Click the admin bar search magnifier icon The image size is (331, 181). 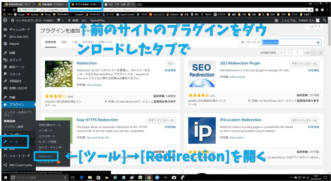point(324,20)
